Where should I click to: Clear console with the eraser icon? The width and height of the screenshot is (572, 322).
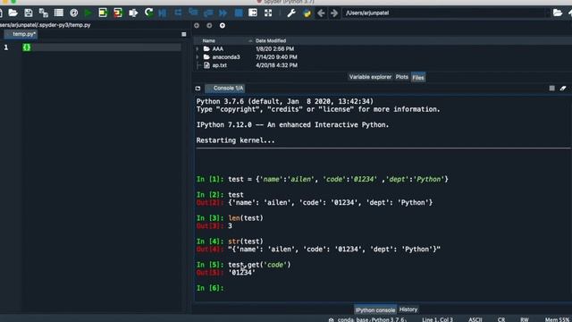563,89
